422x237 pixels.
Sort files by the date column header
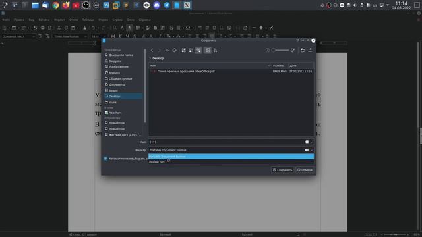pyautogui.click(x=301, y=66)
